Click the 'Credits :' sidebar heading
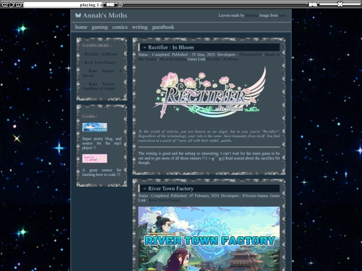This screenshot has height=271, width=362. 90,116
